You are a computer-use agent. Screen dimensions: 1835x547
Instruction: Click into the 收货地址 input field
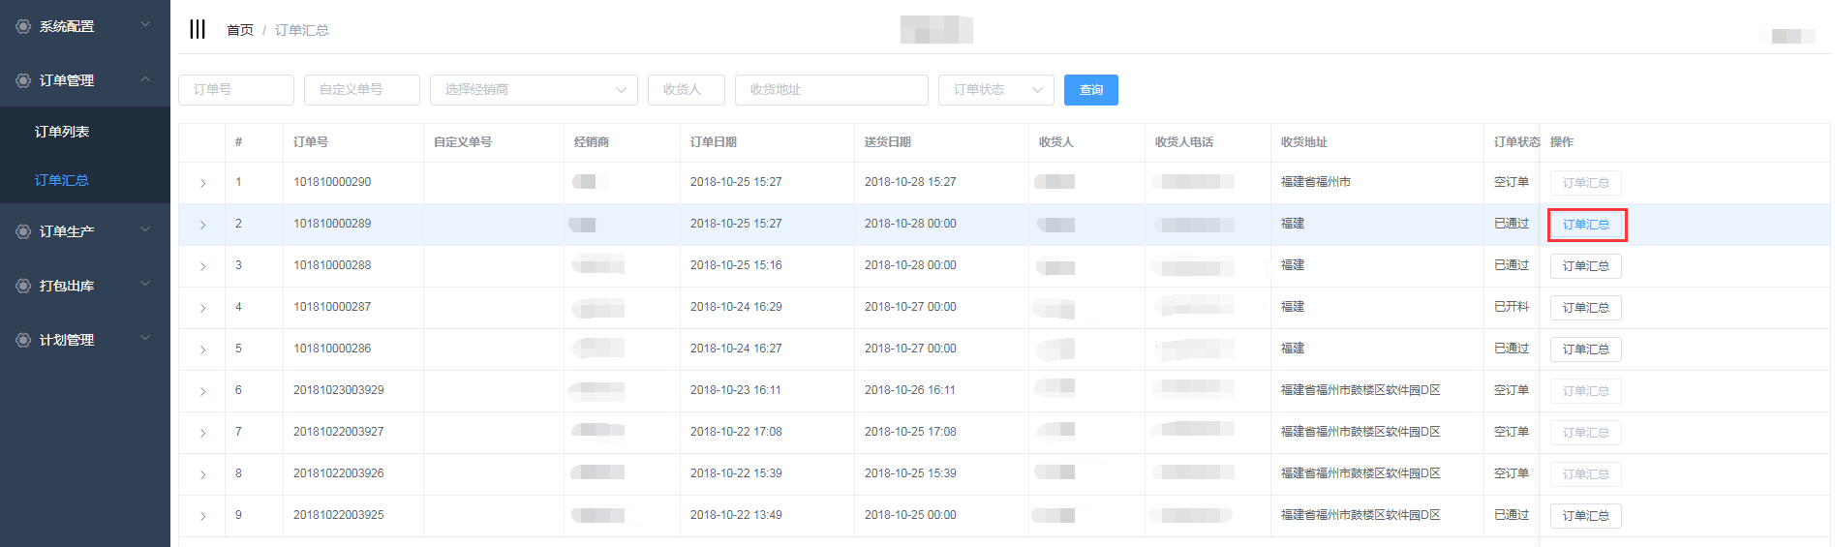point(831,90)
